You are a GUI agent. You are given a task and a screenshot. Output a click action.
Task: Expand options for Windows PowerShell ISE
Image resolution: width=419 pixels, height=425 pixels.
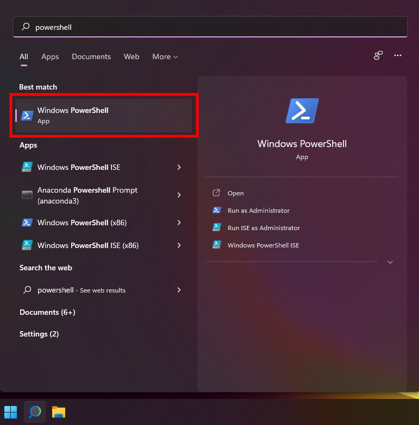click(179, 167)
